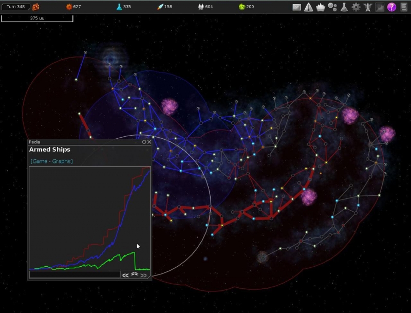Image resolution: width=411 pixels, height=313 pixels.
Task: Go forward in Pedia history
Action: (143, 275)
